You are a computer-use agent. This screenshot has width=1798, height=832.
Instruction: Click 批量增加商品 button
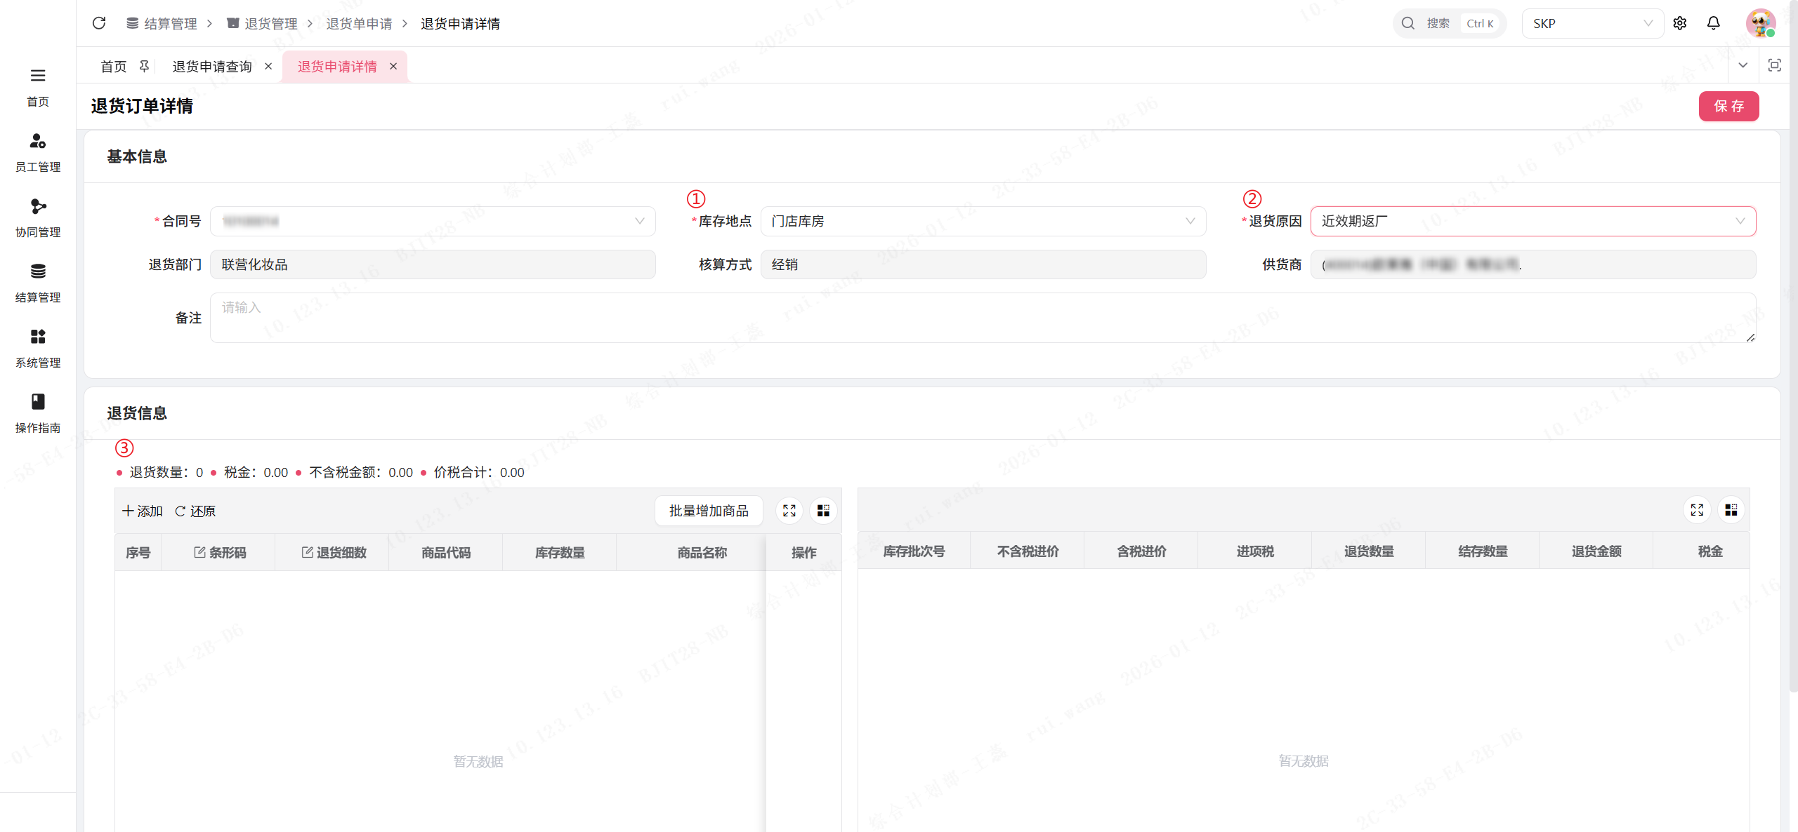(x=709, y=511)
